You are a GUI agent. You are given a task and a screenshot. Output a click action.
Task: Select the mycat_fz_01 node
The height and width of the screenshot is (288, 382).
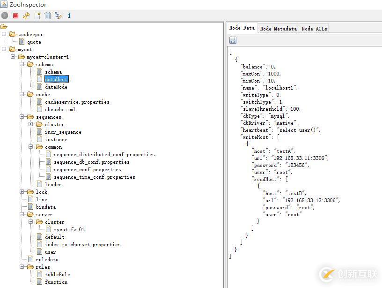[x=69, y=229]
